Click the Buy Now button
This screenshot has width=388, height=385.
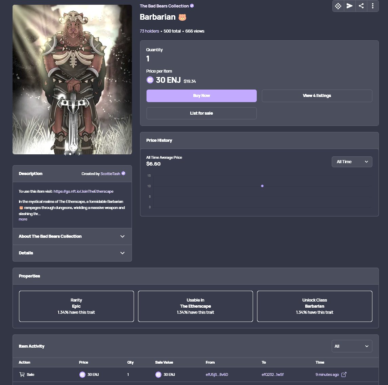coord(201,96)
